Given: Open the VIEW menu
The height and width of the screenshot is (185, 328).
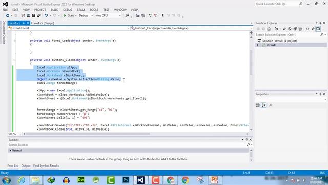Looking at the screenshot, I should coord(26,10).
